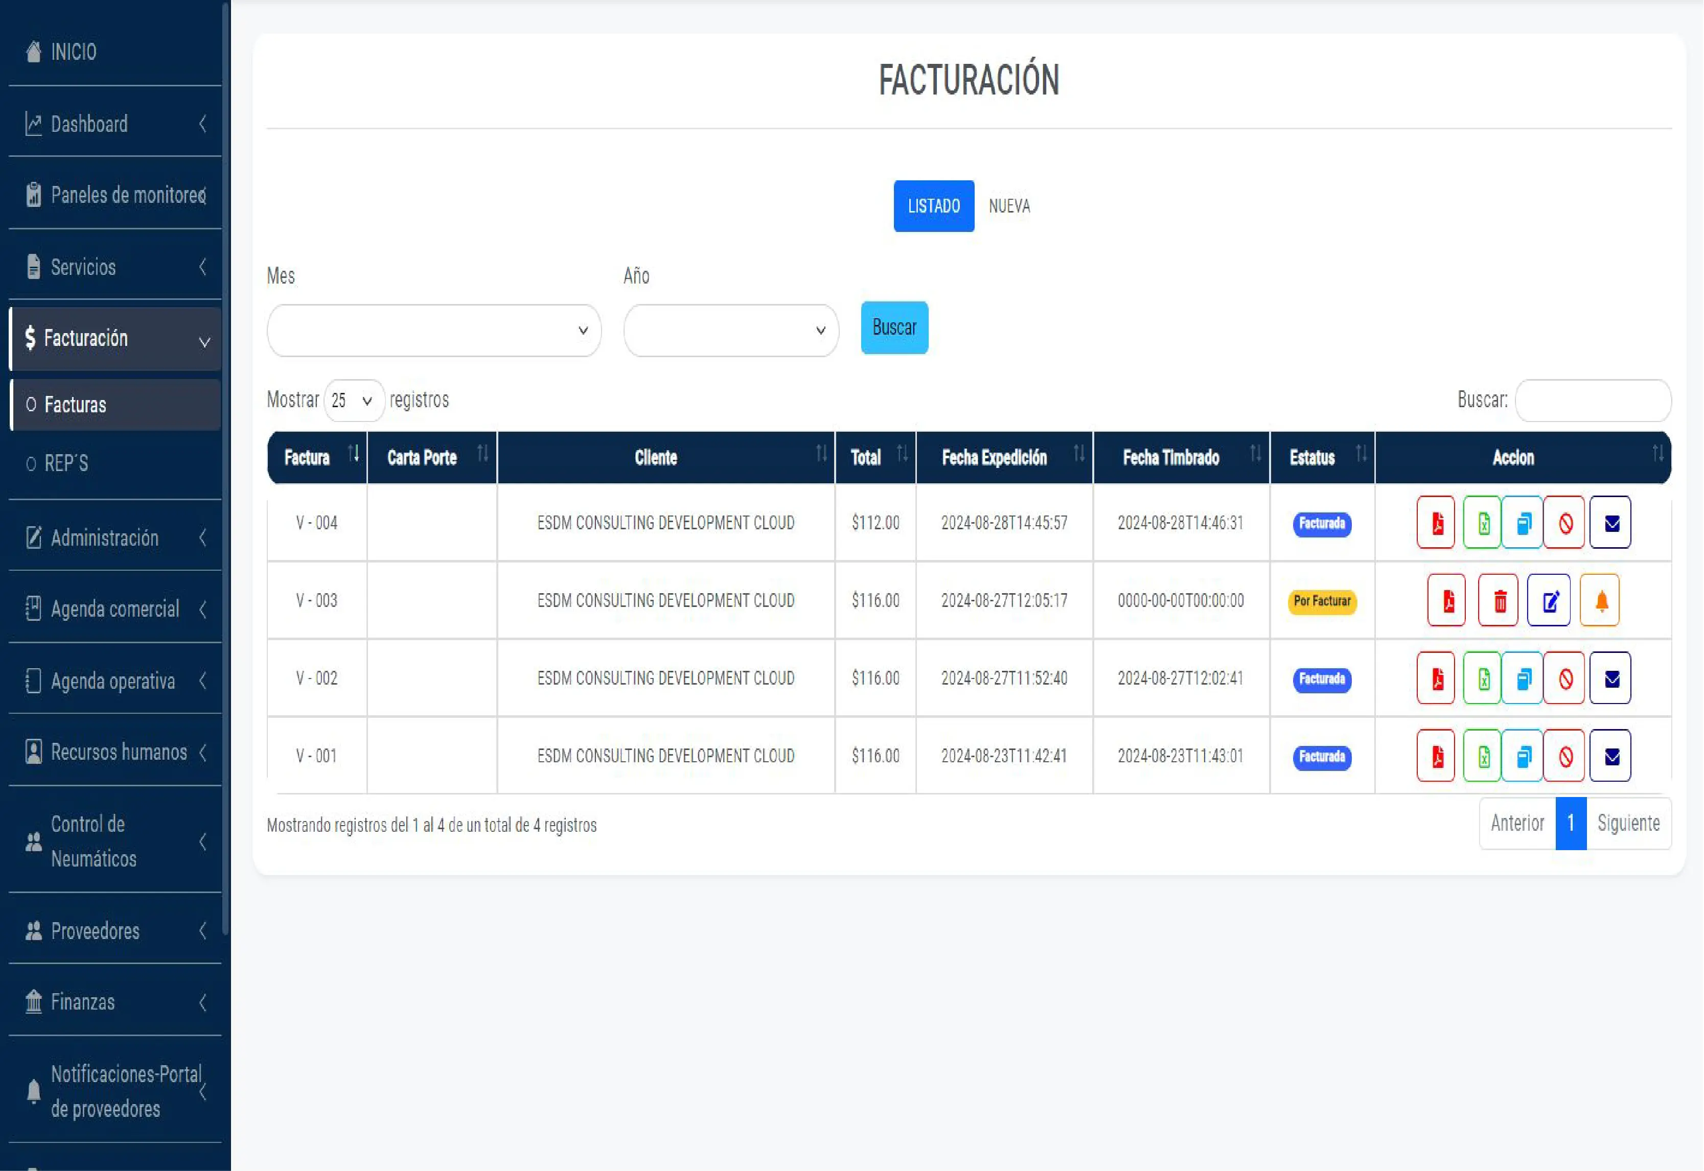Delete invoice V - 003 with trash icon

coord(1499,600)
